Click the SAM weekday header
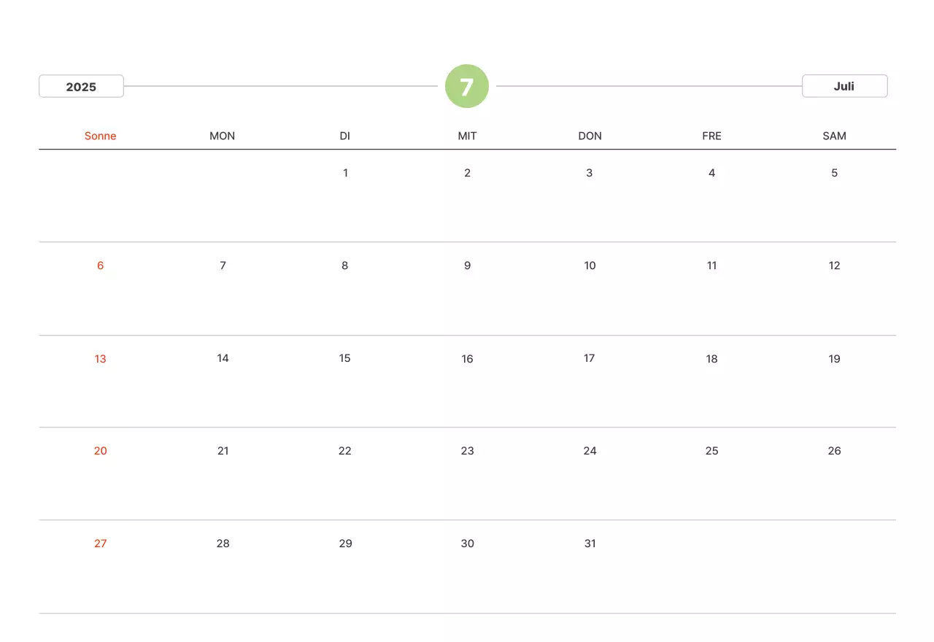This screenshot has width=934, height=642. (834, 136)
